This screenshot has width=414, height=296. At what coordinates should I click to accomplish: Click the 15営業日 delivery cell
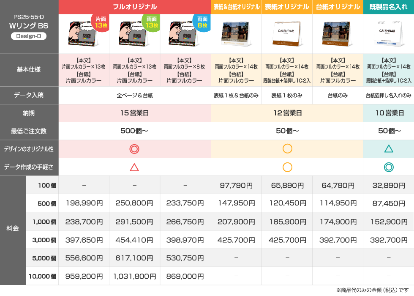134,113
